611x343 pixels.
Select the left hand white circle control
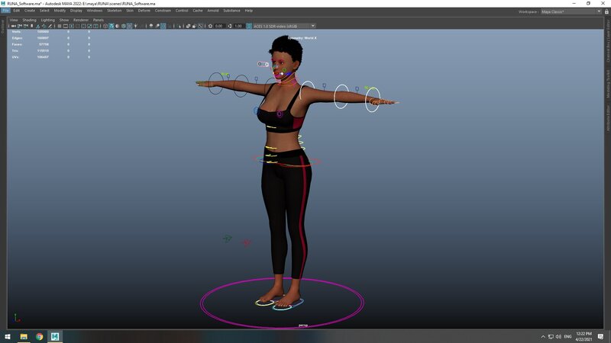coord(372,100)
